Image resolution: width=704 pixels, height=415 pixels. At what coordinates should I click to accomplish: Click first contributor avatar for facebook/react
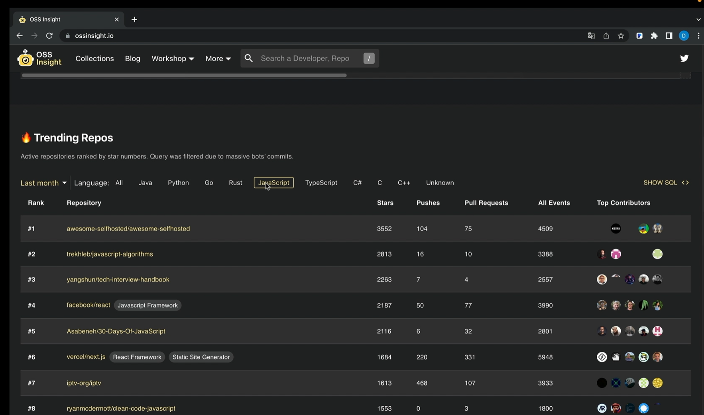tap(602, 305)
